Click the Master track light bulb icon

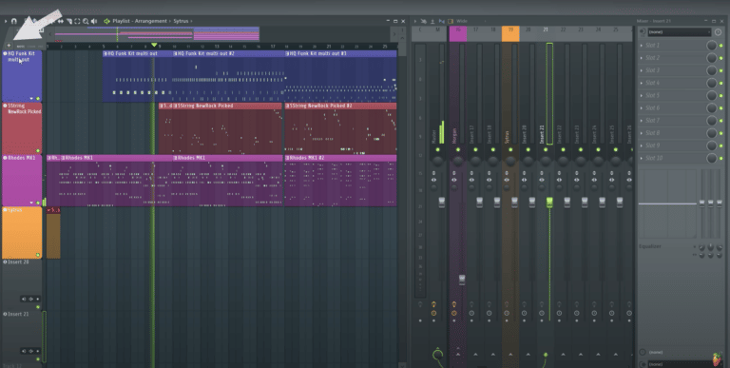[x=433, y=304]
